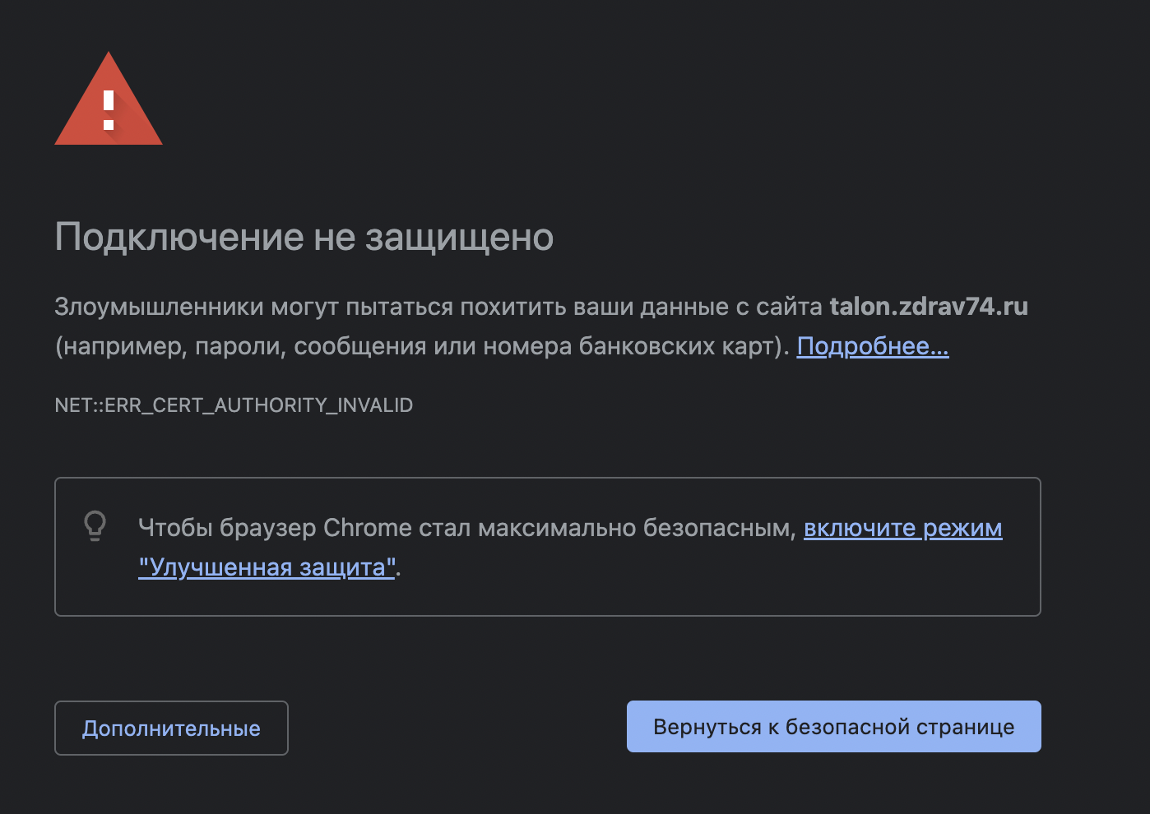1150x814 pixels.
Task: Click the Подключение не защищено heading
Action: 304,238
